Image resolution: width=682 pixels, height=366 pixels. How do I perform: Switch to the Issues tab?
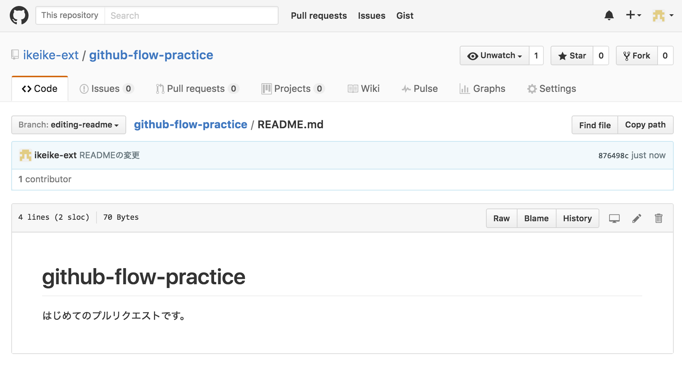coord(107,89)
